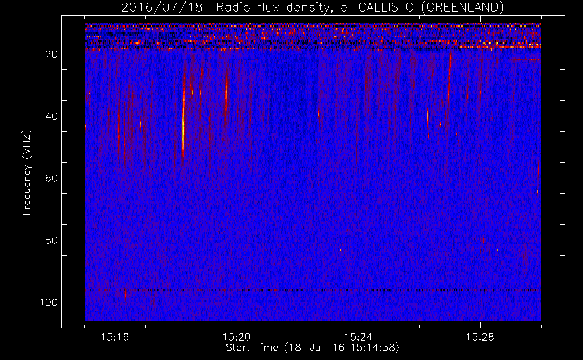Image resolution: width=583 pixels, height=360 pixels.
Task: Click the 40 MHz frequency label
Action: pos(52,116)
